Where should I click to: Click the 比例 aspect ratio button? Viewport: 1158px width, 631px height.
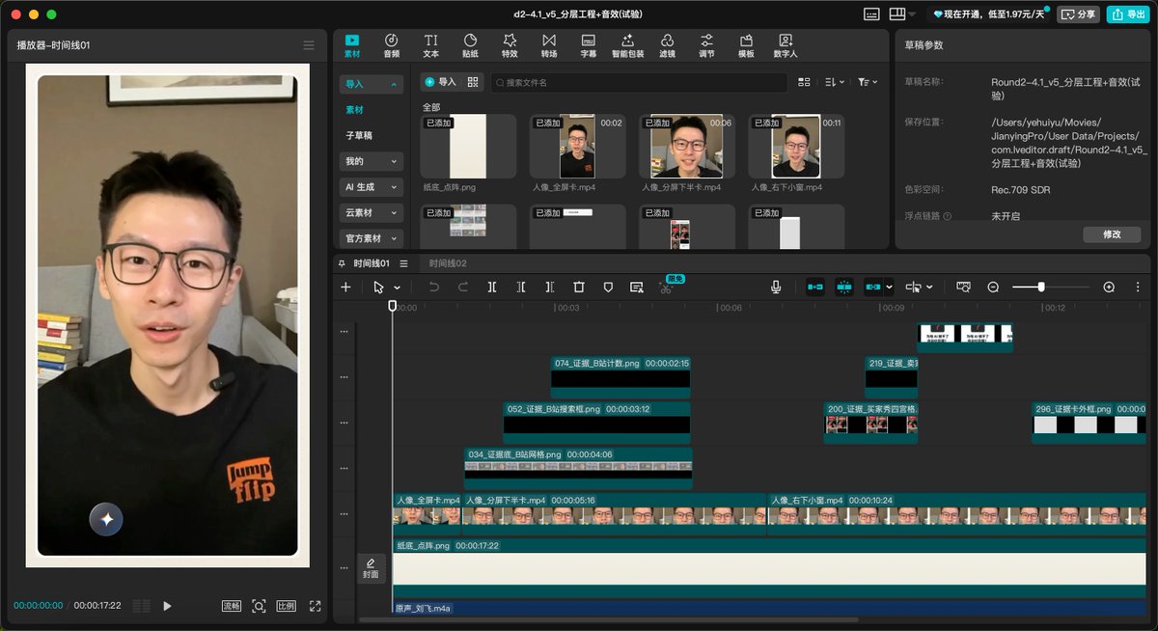click(287, 606)
